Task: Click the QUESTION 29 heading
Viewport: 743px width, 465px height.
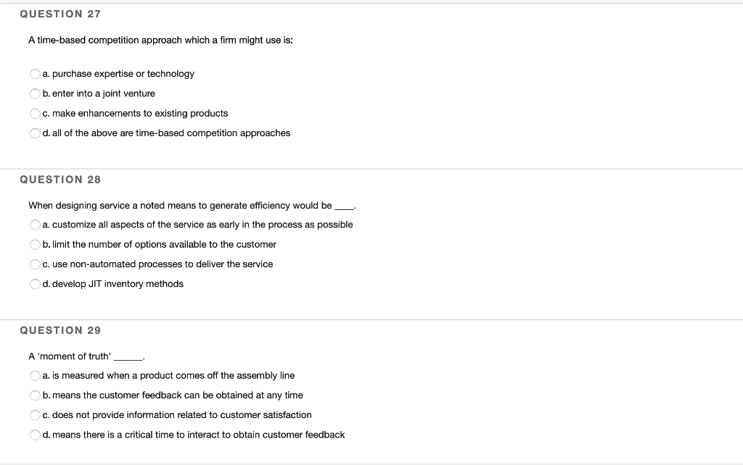Action: click(59, 330)
